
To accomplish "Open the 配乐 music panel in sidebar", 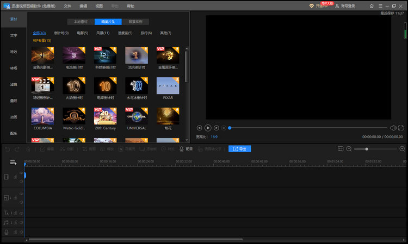I will (14, 133).
